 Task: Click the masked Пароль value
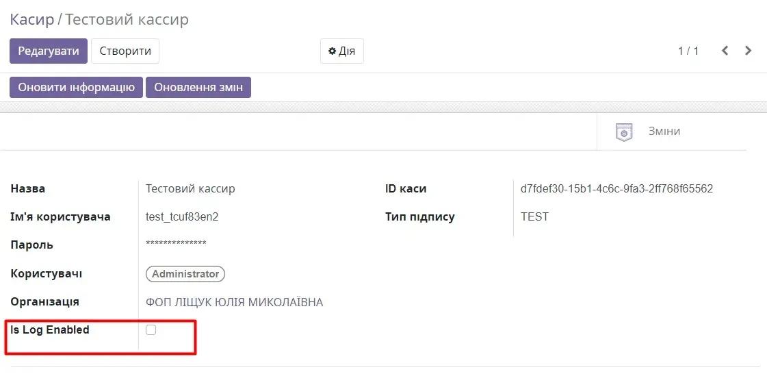176,245
